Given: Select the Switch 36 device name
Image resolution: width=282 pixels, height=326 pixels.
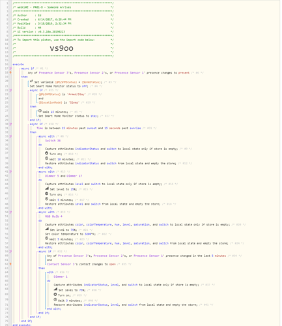Looking at the screenshot, I should click(53, 141).
